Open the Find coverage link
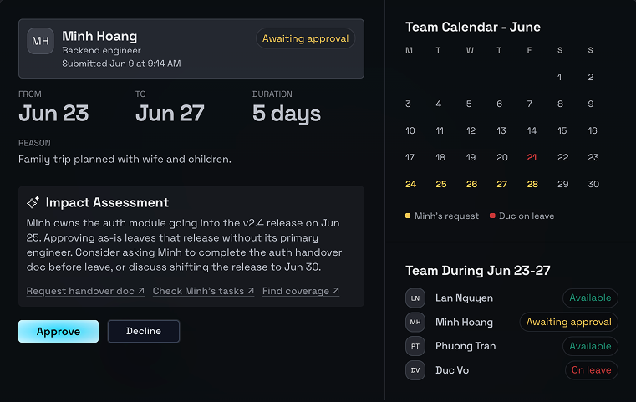The height and width of the screenshot is (402, 636). [x=301, y=291]
